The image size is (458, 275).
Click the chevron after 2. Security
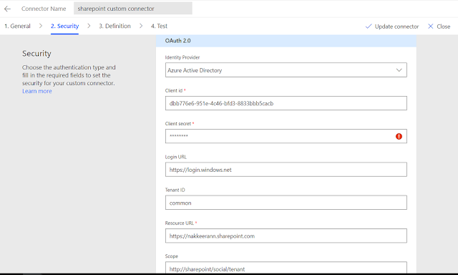(x=89, y=26)
